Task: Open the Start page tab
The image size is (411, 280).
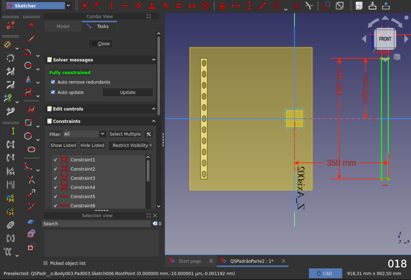Action: pyautogui.click(x=190, y=261)
